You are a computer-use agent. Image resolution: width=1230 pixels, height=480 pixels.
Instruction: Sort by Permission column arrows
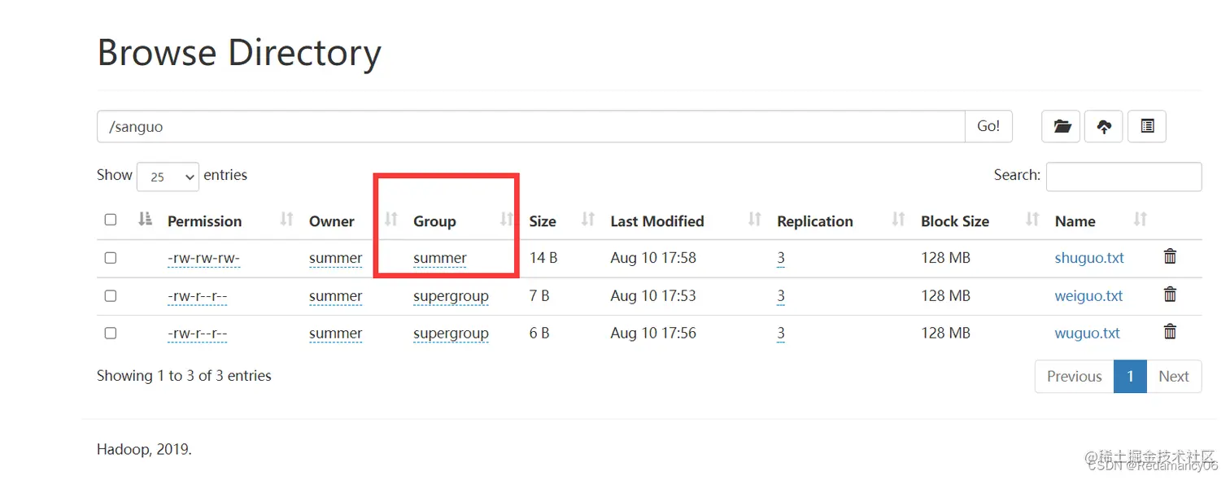click(x=286, y=219)
